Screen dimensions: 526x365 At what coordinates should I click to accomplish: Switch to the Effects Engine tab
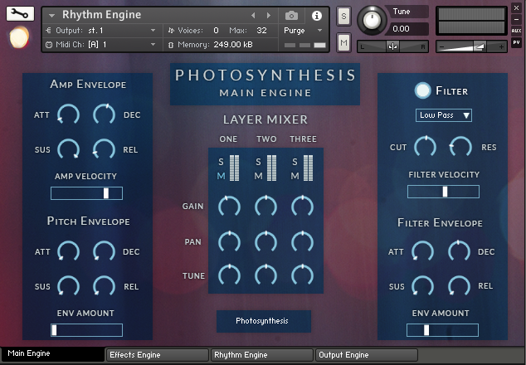tap(158, 355)
